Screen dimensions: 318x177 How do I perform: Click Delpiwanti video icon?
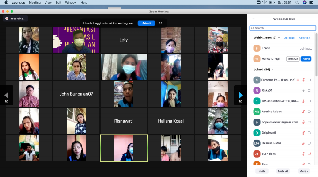[x=310, y=133]
